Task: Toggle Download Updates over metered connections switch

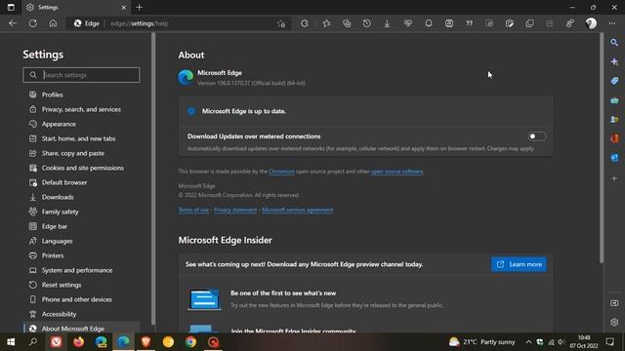Action: tap(536, 136)
